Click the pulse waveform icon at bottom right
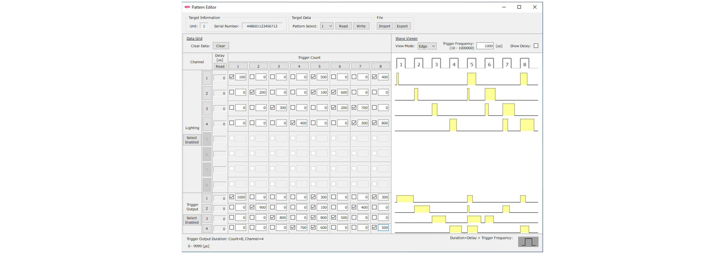The height and width of the screenshot is (254, 725). [528, 242]
